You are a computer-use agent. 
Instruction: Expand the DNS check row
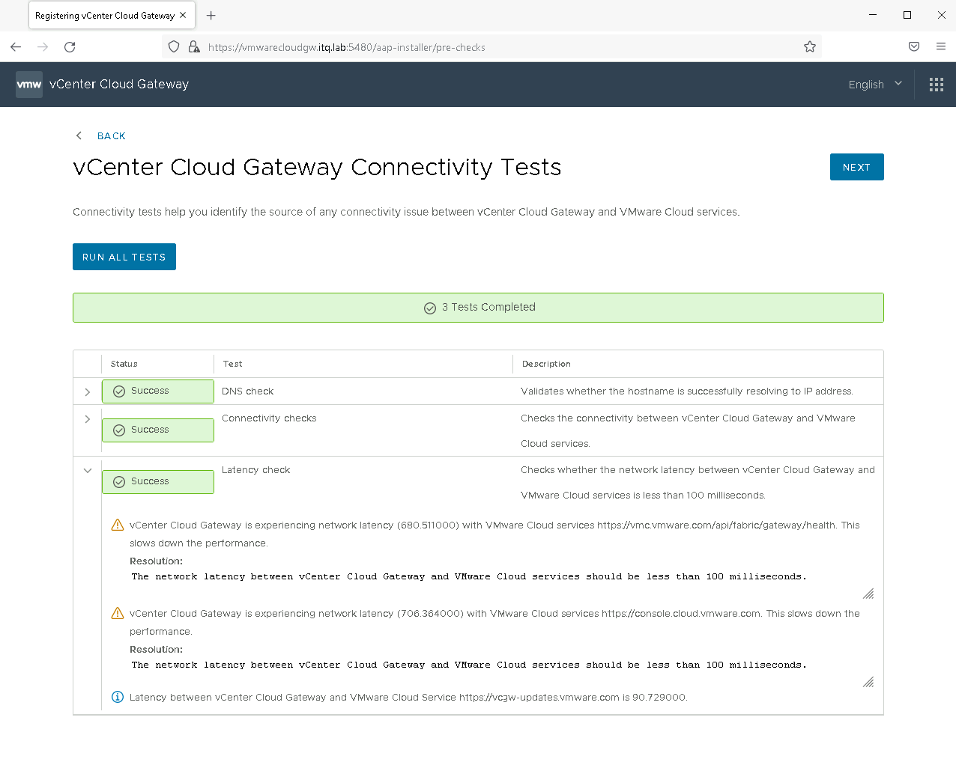tap(88, 392)
